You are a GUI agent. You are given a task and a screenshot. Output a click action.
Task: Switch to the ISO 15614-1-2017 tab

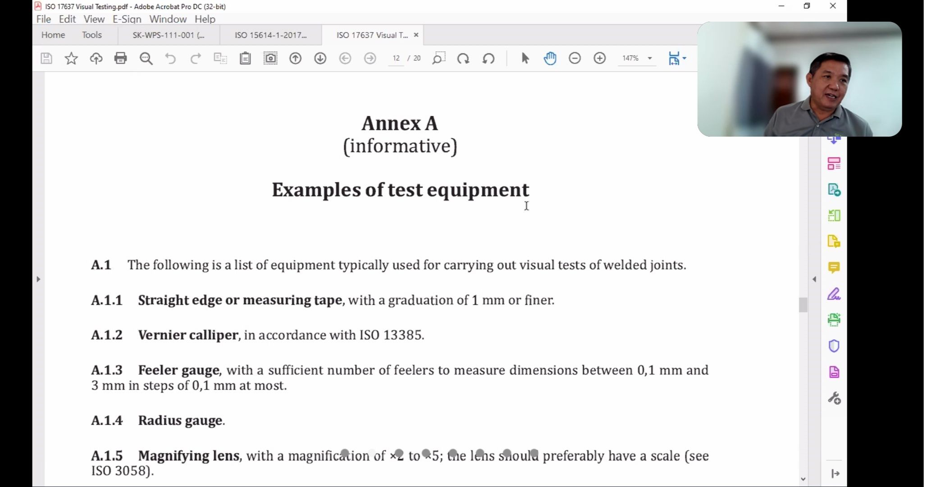pos(270,35)
